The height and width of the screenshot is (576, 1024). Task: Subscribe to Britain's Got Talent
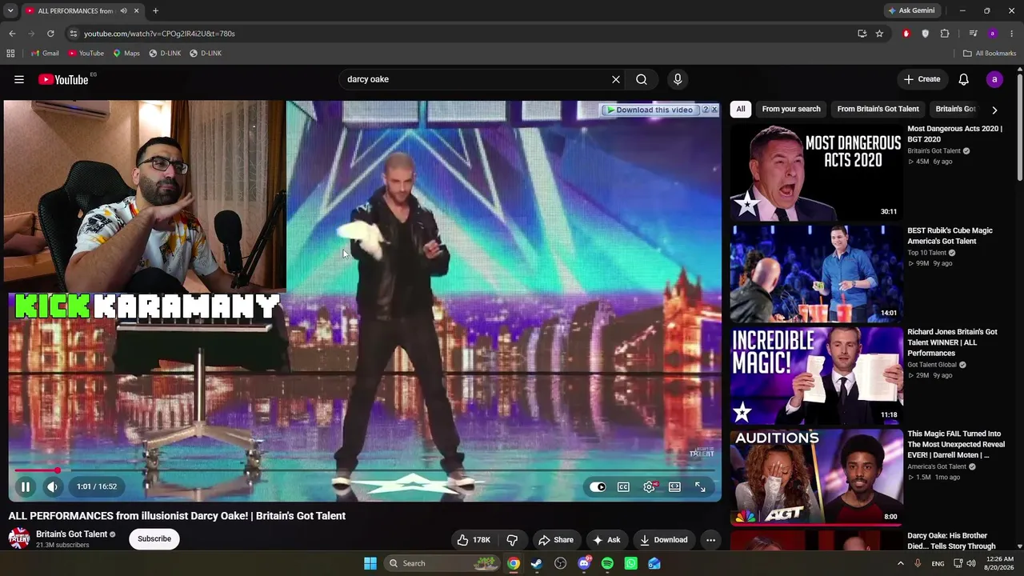click(x=154, y=538)
